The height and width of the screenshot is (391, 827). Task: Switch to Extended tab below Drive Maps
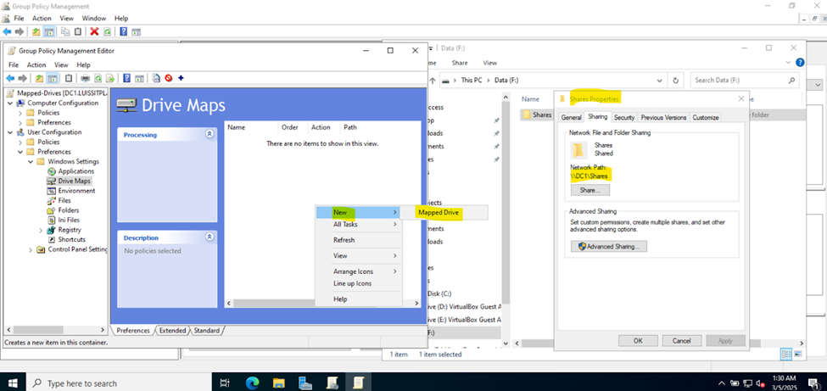point(173,330)
